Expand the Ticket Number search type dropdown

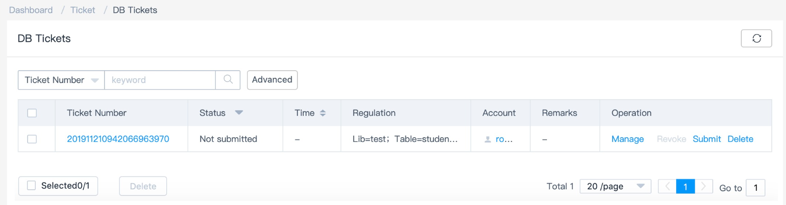[x=61, y=80]
